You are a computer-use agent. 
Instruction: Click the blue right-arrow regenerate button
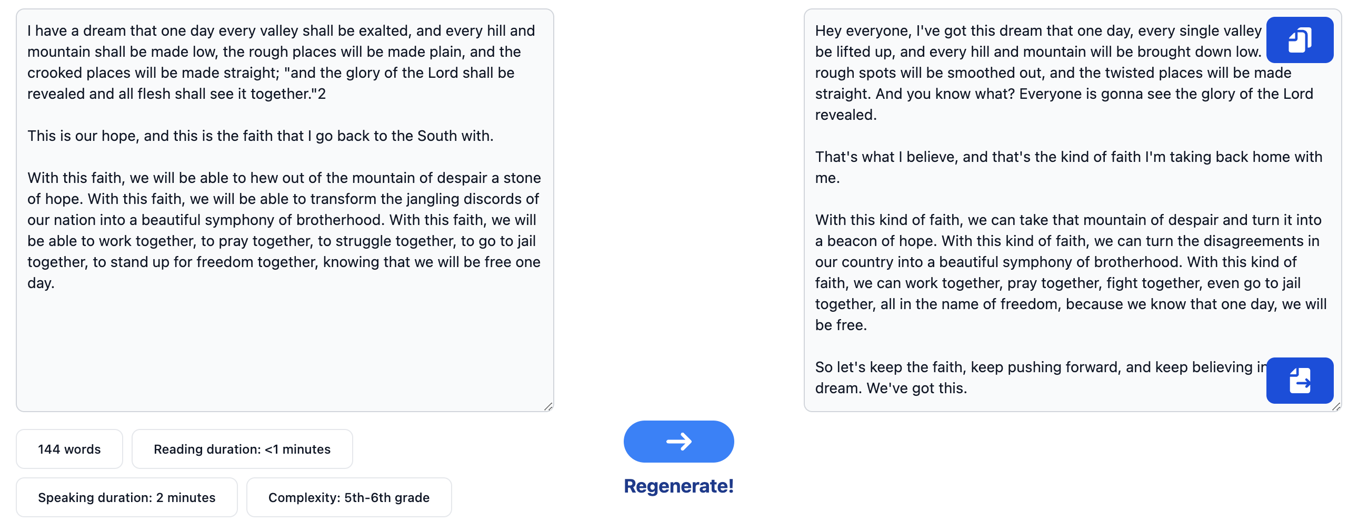pos(678,442)
